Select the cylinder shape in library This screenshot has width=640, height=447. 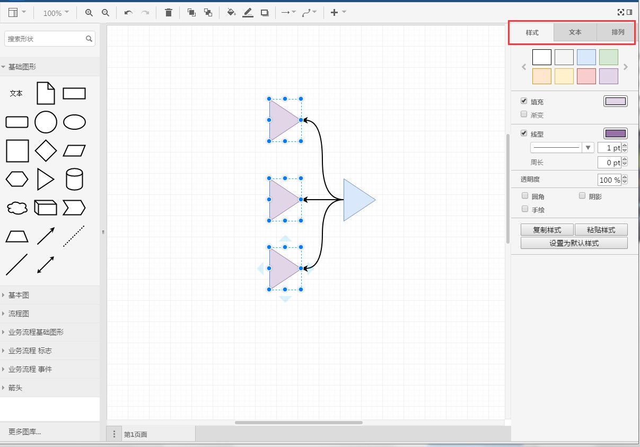74,180
